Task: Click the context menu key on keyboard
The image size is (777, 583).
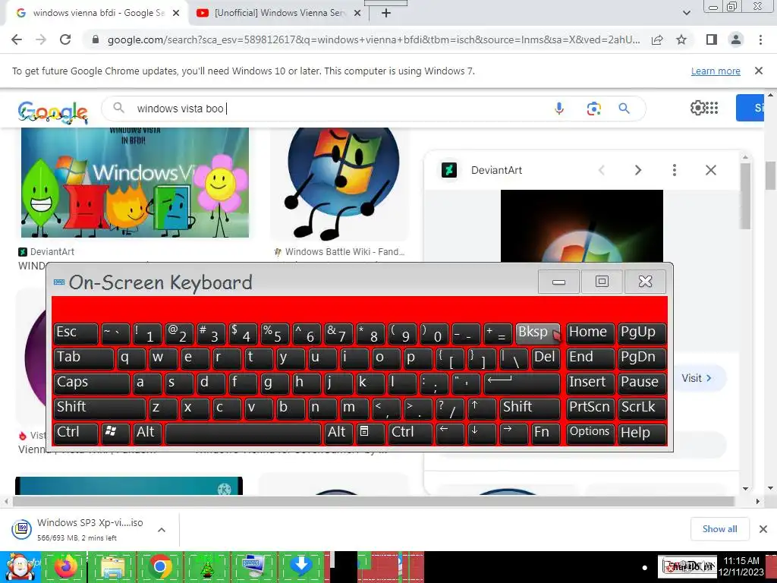Action: (370, 433)
